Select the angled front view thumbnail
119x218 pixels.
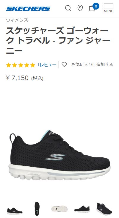coord(104,209)
